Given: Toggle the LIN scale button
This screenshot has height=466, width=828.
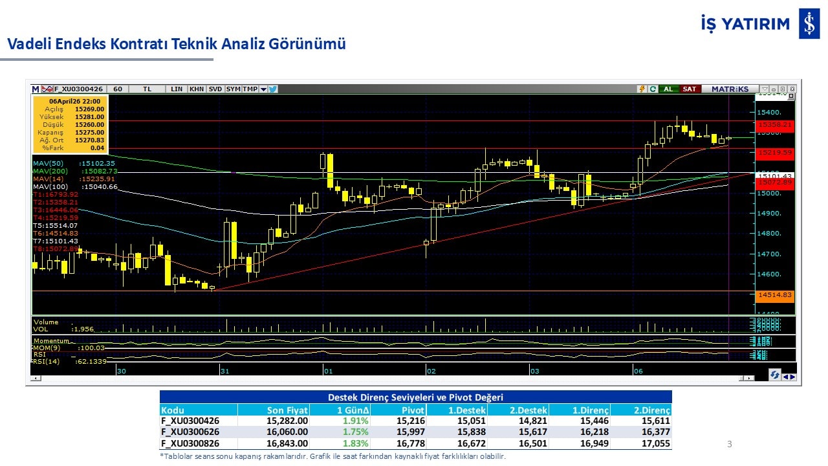Looking at the screenshot, I should [x=176, y=89].
